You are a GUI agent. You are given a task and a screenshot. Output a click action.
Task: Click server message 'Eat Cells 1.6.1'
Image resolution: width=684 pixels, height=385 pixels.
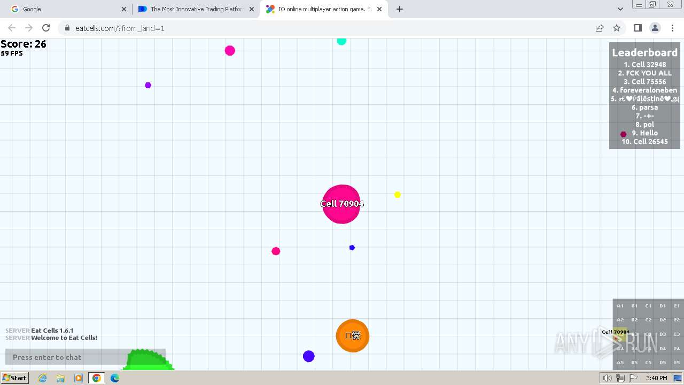pos(52,330)
